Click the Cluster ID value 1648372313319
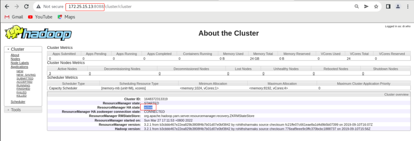The image size is (414, 141). pos(156,99)
